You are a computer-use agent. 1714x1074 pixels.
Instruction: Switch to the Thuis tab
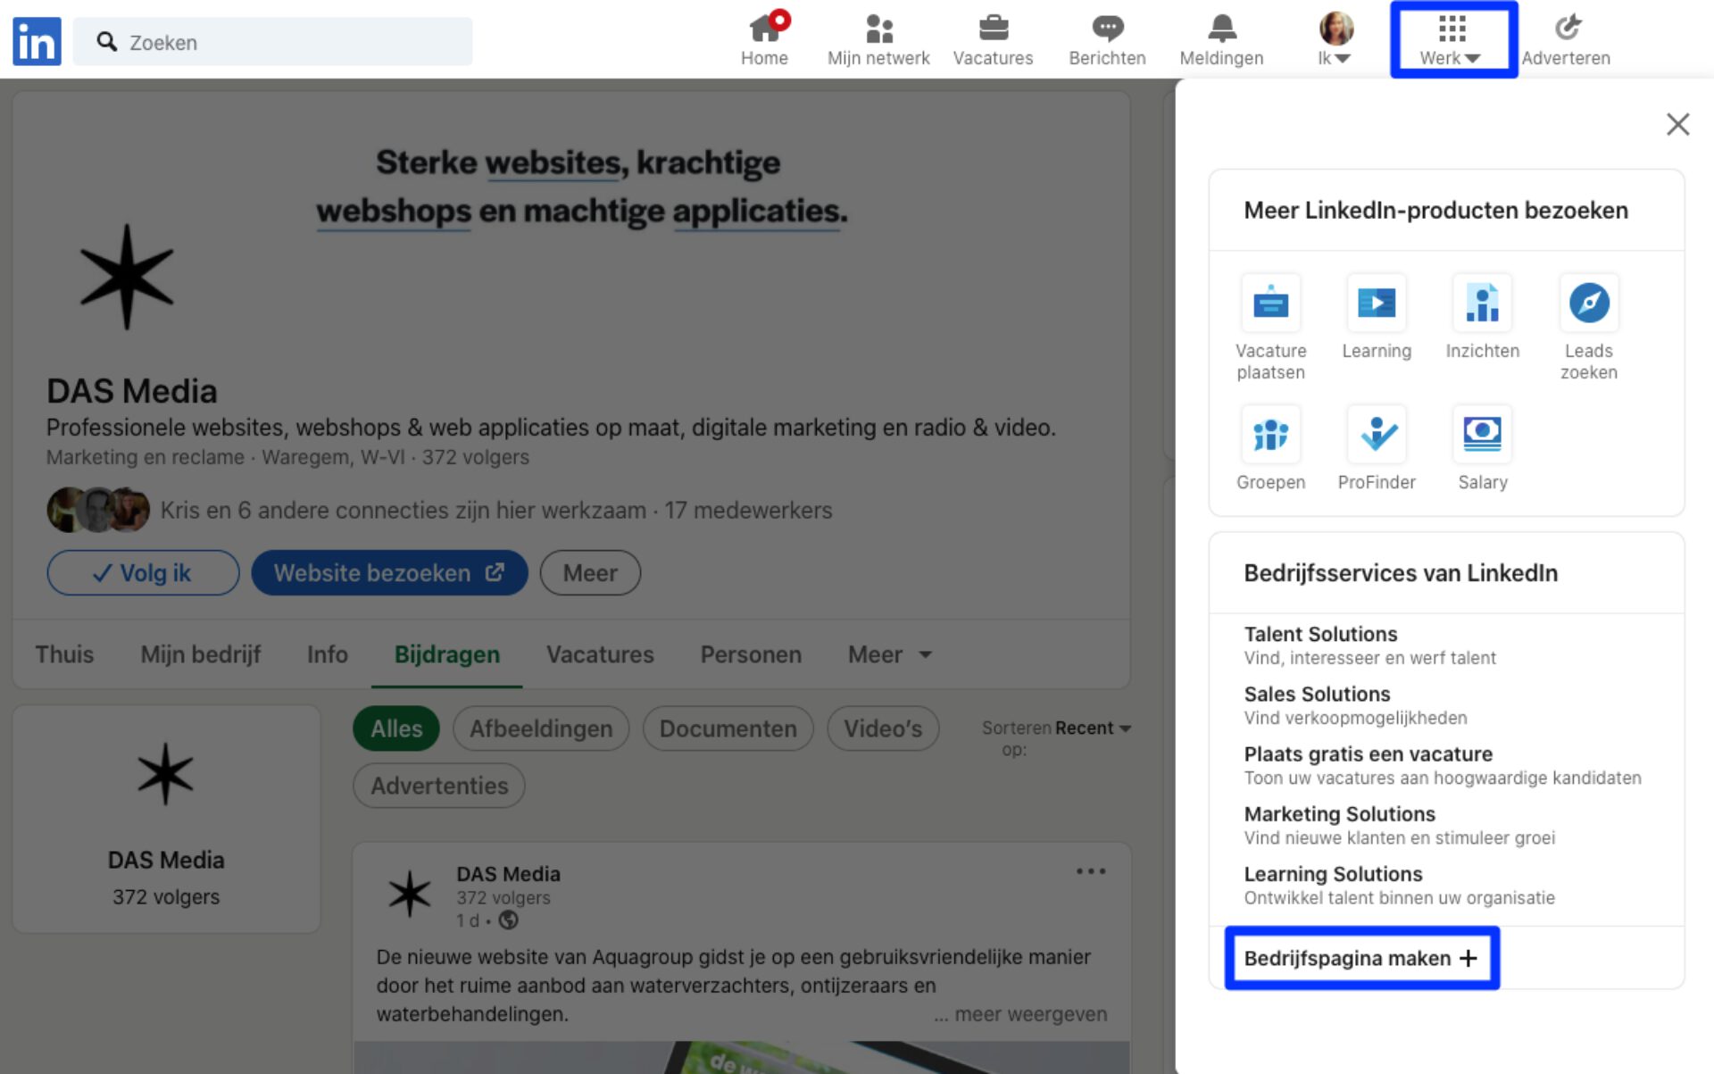pos(64,654)
